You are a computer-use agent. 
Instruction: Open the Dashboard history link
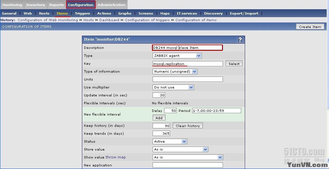click(x=109, y=20)
